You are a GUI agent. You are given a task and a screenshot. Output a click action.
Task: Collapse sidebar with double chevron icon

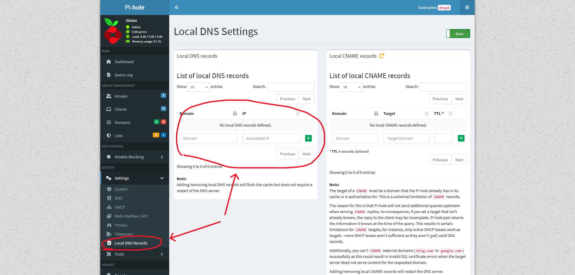click(x=177, y=7)
